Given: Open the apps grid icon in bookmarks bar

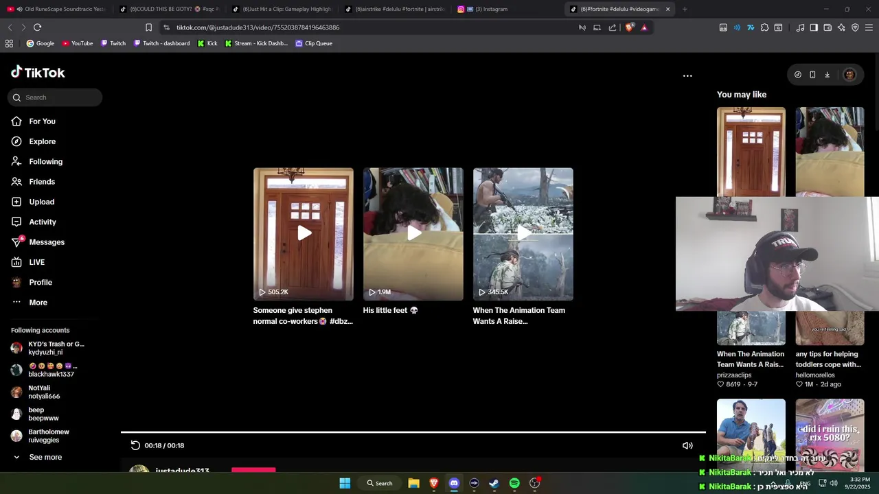Looking at the screenshot, I should [x=9, y=43].
